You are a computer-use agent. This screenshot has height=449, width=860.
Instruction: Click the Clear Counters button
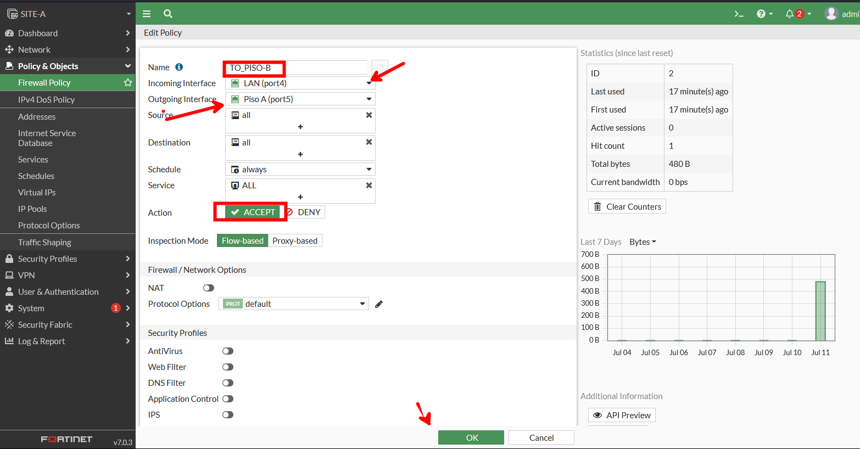[627, 207]
